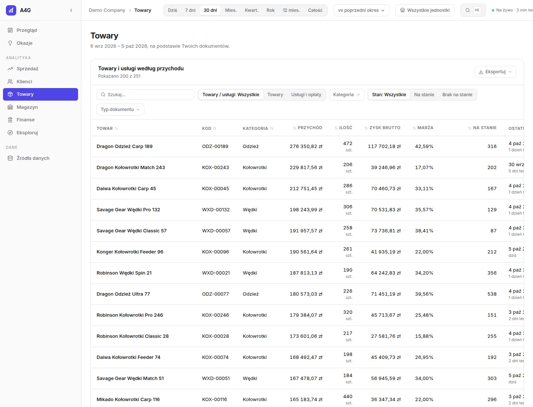Filter to the Towary tab only
The height and width of the screenshot is (407, 533).
(x=275, y=95)
